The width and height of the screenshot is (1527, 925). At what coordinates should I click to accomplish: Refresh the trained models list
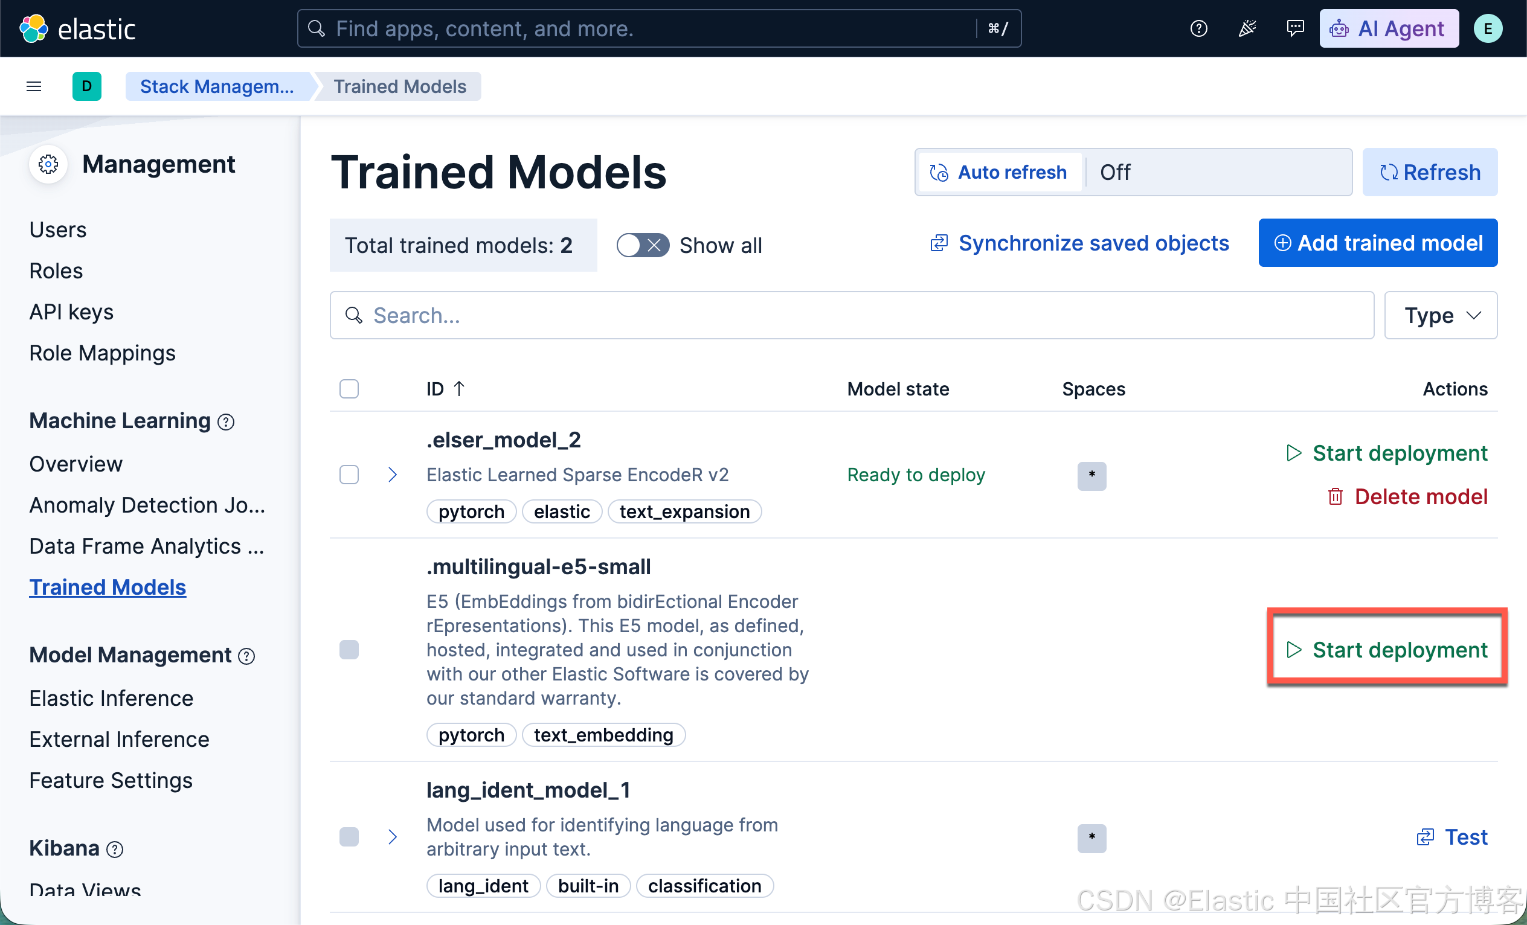tap(1430, 172)
